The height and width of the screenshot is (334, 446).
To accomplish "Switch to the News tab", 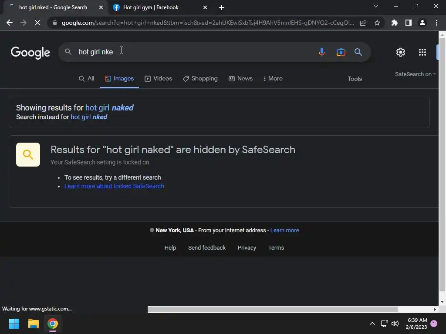I will tap(240, 79).
